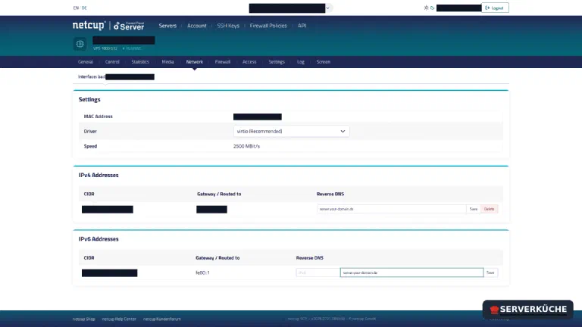
Task: Switch theme using the sun icon
Action: point(426,8)
